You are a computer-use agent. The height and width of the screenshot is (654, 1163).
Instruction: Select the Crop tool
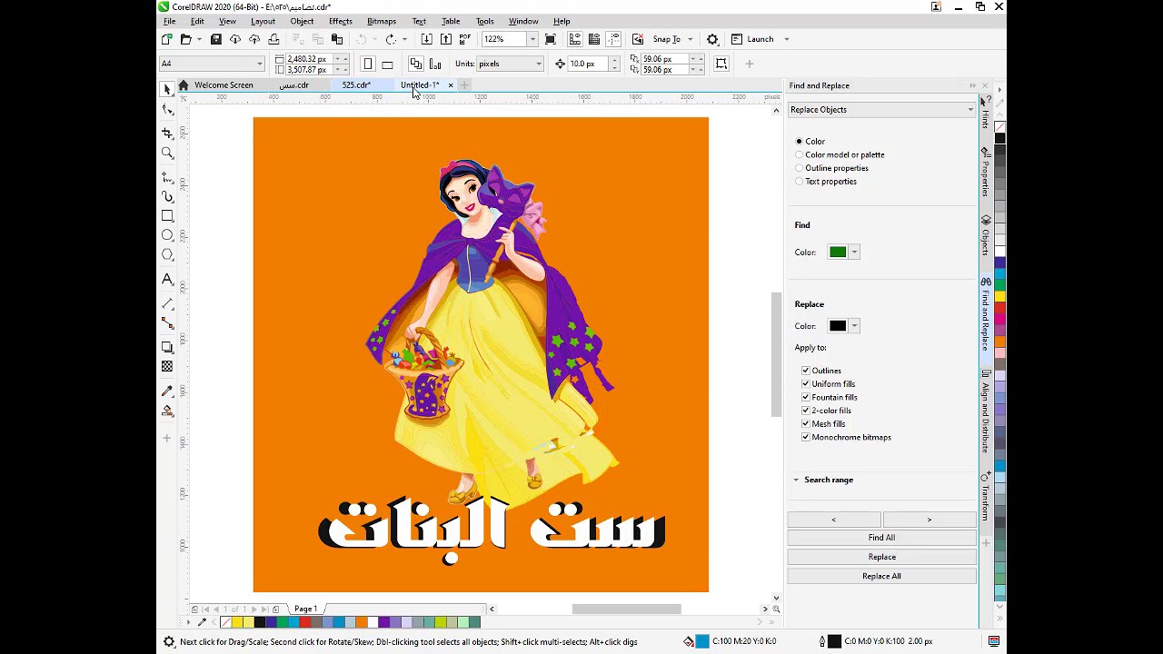167,134
